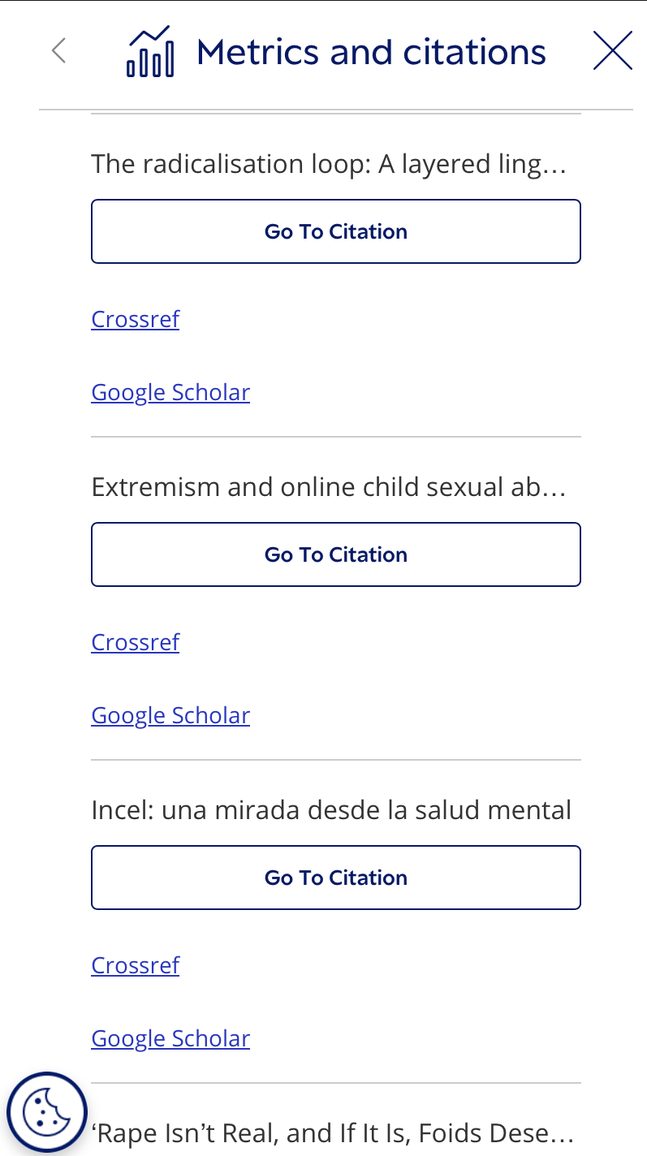The width and height of the screenshot is (647, 1156).
Task: Open Google Scholar link under Incel article
Action: click(x=170, y=1038)
